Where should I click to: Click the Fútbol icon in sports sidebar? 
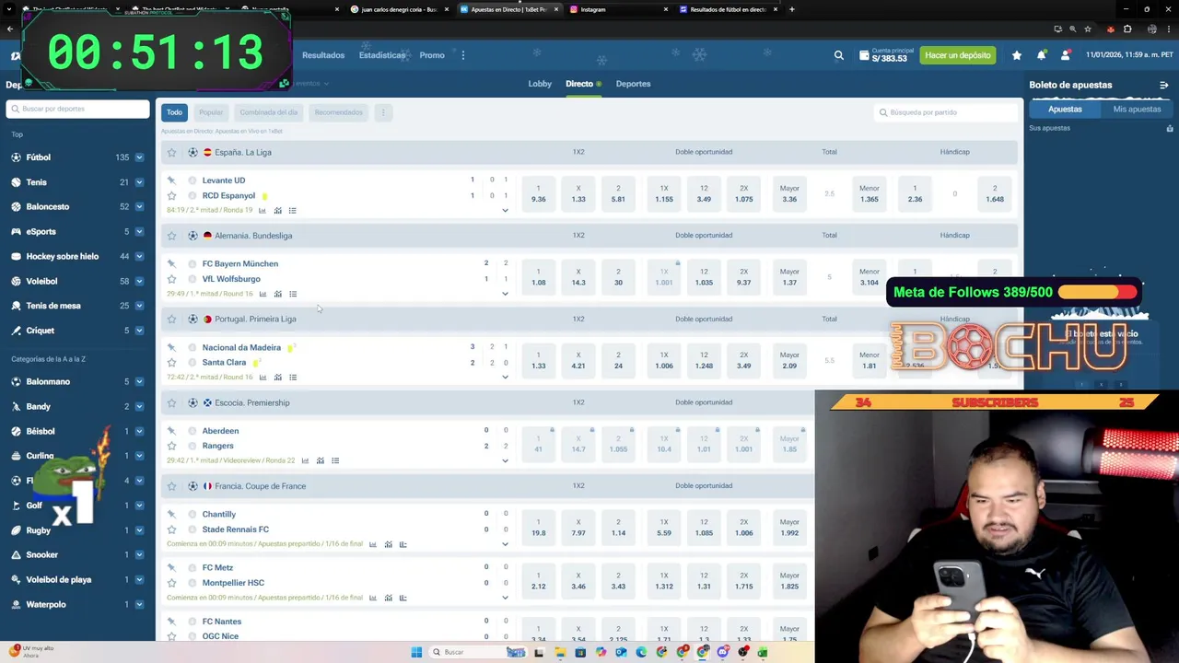coord(16,157)
